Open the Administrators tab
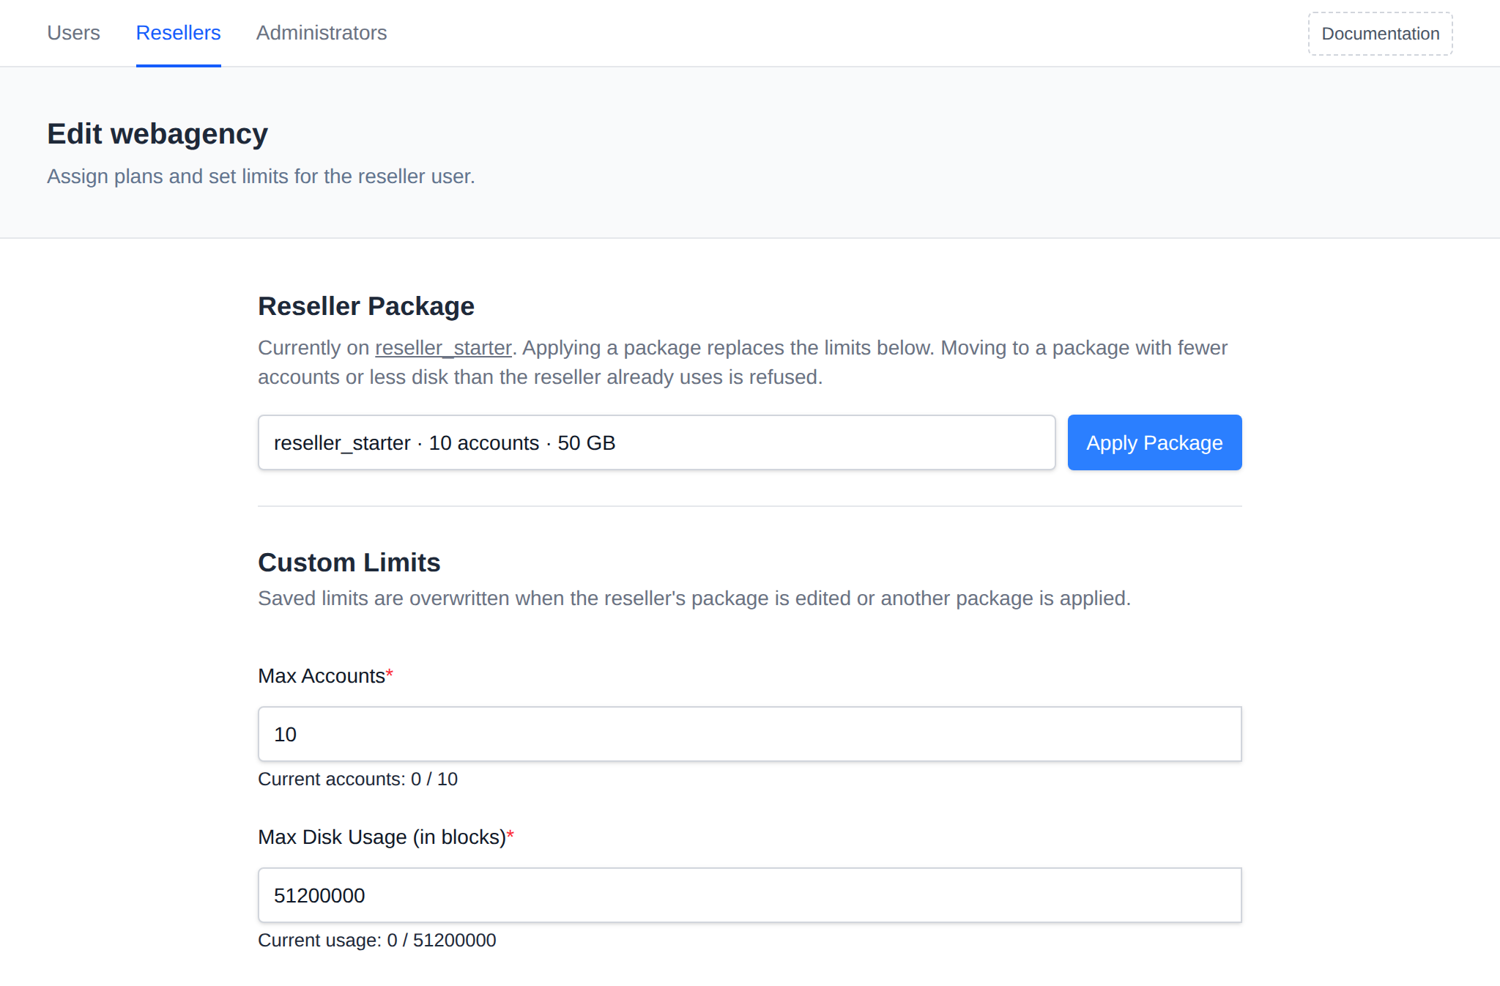This screenshot has width=1500, height=986. pyautogui.click(x=322, y=33)
